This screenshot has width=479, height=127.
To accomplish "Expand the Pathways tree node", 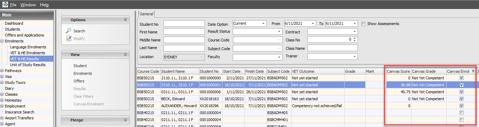I will (x=2, y=71).
